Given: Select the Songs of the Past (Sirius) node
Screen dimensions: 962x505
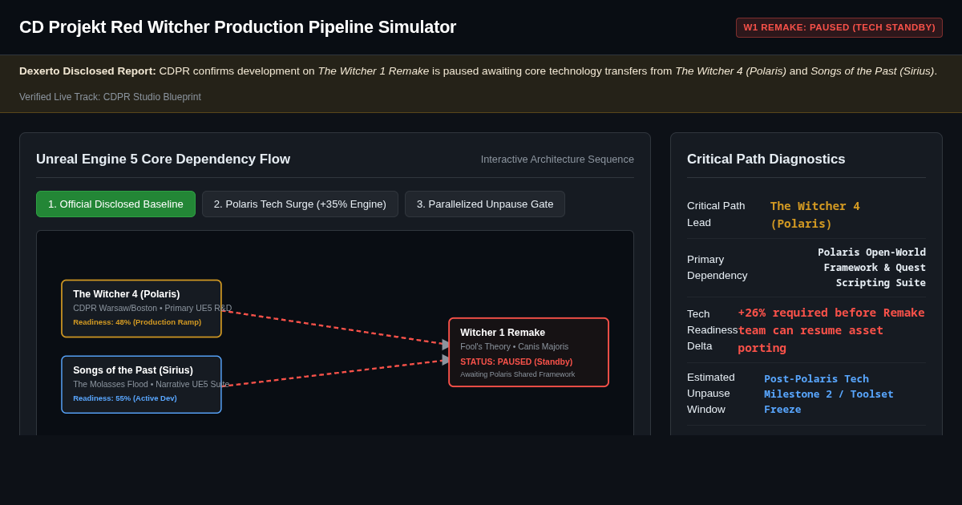Looking at the screenshot, I should 141,385.
